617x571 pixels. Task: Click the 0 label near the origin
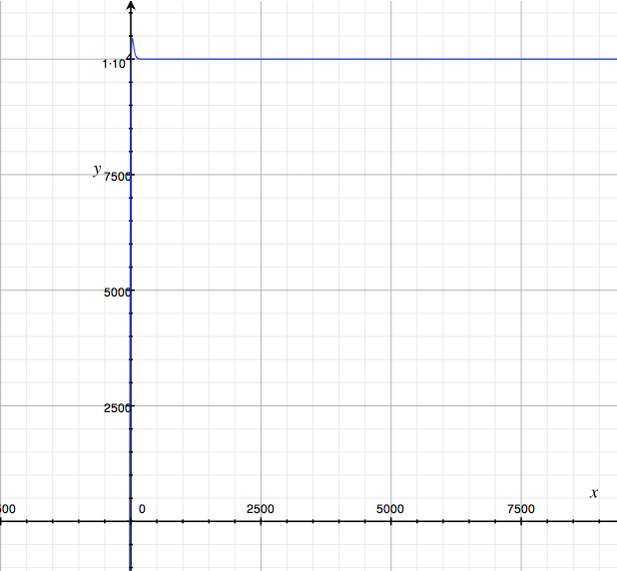click(142, 509)
